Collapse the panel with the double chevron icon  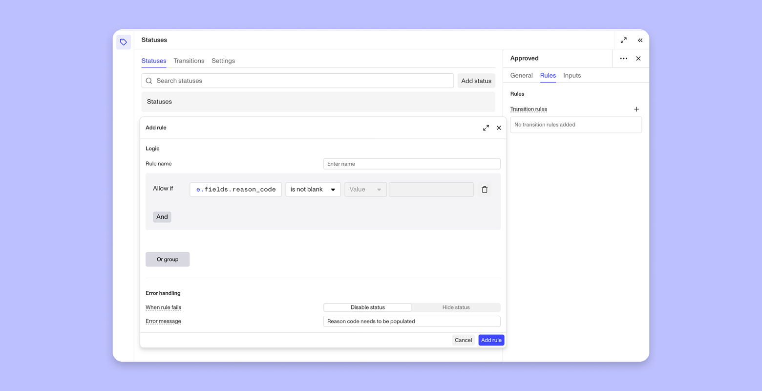(640, 40)
